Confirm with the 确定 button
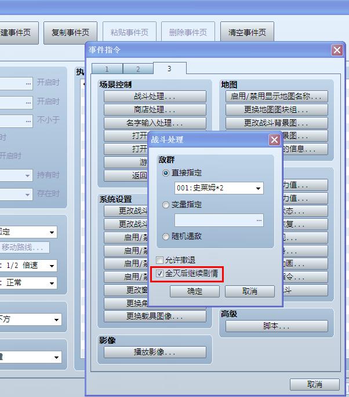Screen dimensions: 349x397 195,291
